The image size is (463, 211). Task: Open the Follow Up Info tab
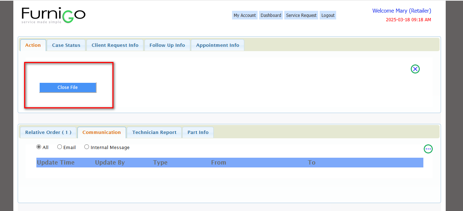point(167,45)
